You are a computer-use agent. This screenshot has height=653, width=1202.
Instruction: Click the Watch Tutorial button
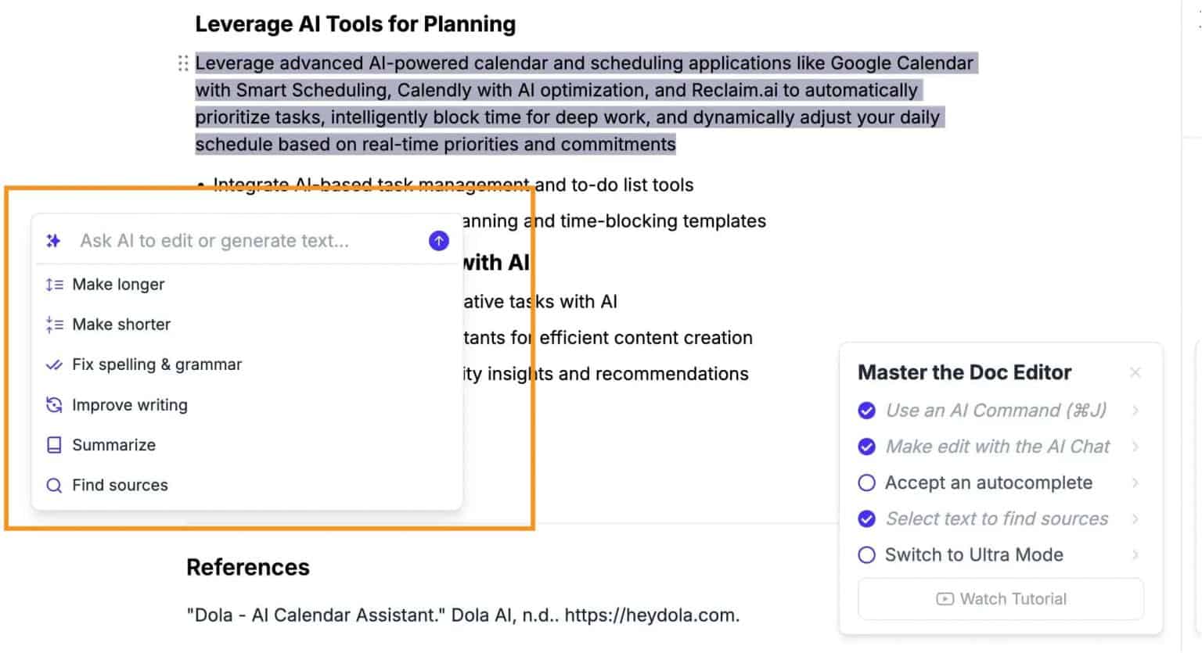1000,598
